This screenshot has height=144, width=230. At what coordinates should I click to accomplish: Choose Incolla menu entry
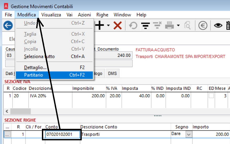click(x=54, y=49)
